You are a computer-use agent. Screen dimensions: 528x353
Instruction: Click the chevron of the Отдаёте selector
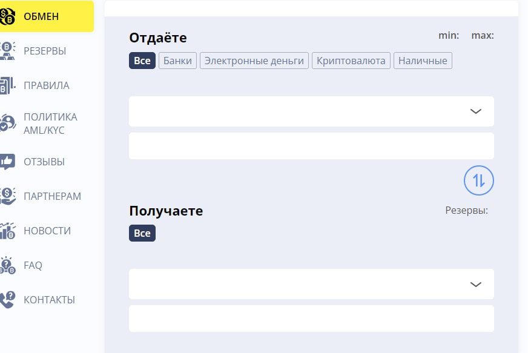tap(475, 111)
